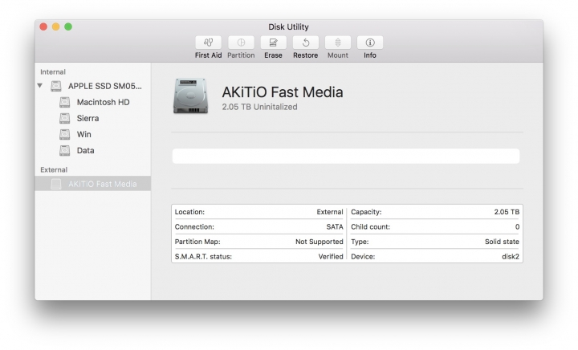578x350 pixels.
Task: Click the disk icon beside Data
Action: [x=65, y=151]
